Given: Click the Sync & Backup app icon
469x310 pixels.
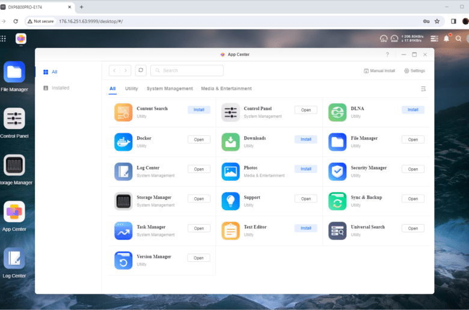Looking at the screenshot, I should [x=337, y=201].
